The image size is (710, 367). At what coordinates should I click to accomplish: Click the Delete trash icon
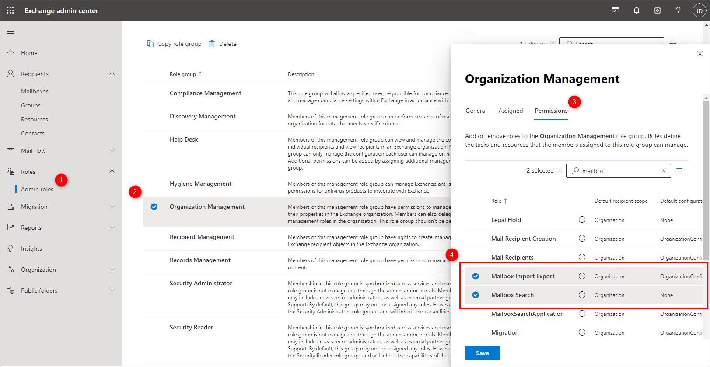point(212,44)
